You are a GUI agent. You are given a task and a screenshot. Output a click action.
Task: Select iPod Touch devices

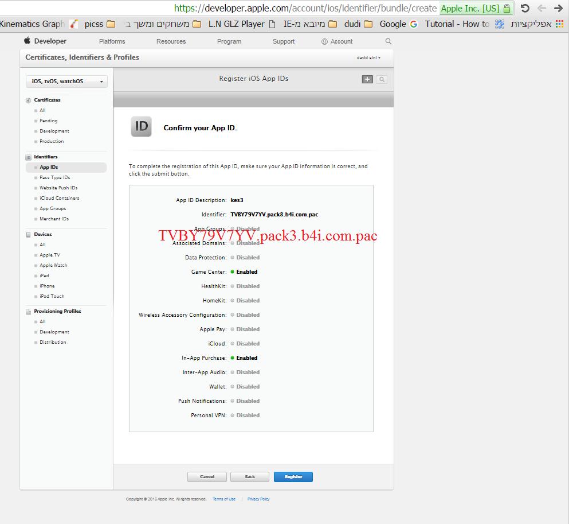click(x=52, y=297)
